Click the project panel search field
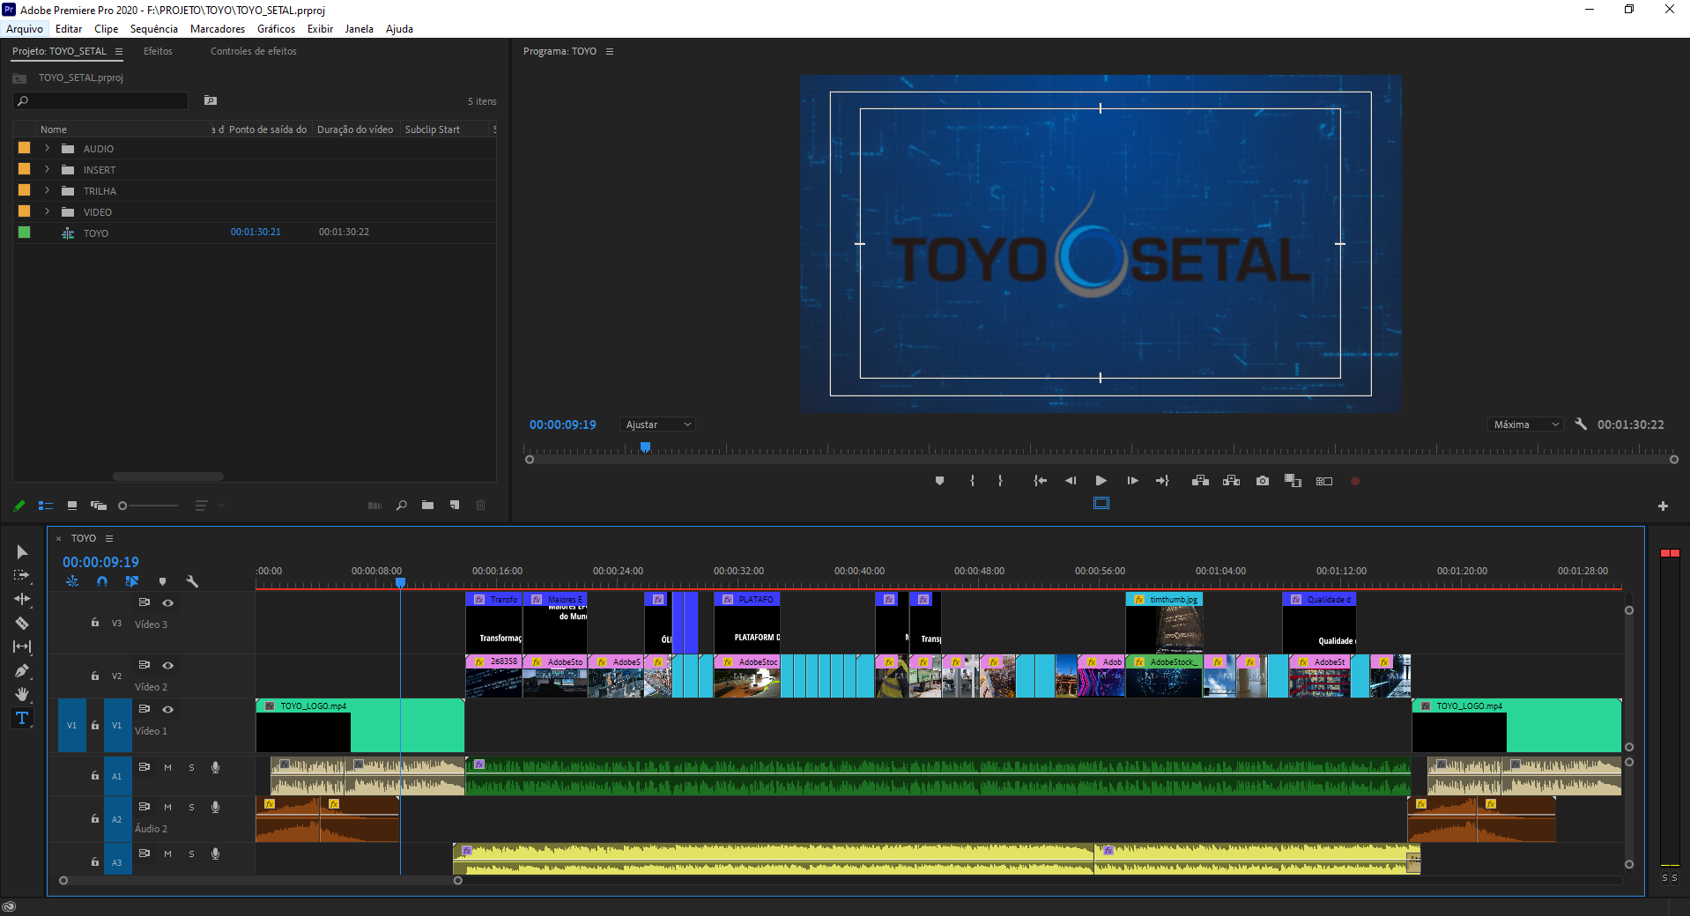Image resolution: width=1690 pixels, height=916 pixels. click(x=100, y=100)
